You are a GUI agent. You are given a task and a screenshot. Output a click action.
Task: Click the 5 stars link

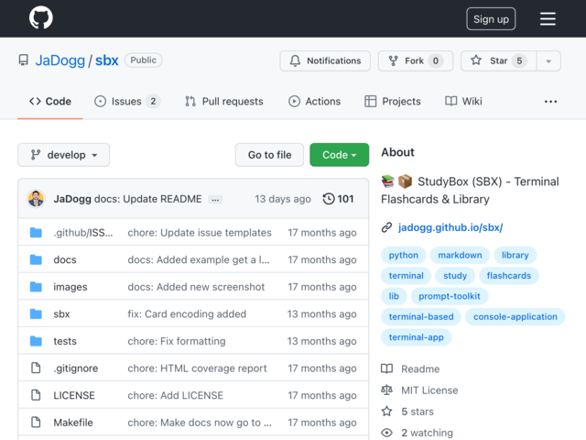(x=418, y=412)
